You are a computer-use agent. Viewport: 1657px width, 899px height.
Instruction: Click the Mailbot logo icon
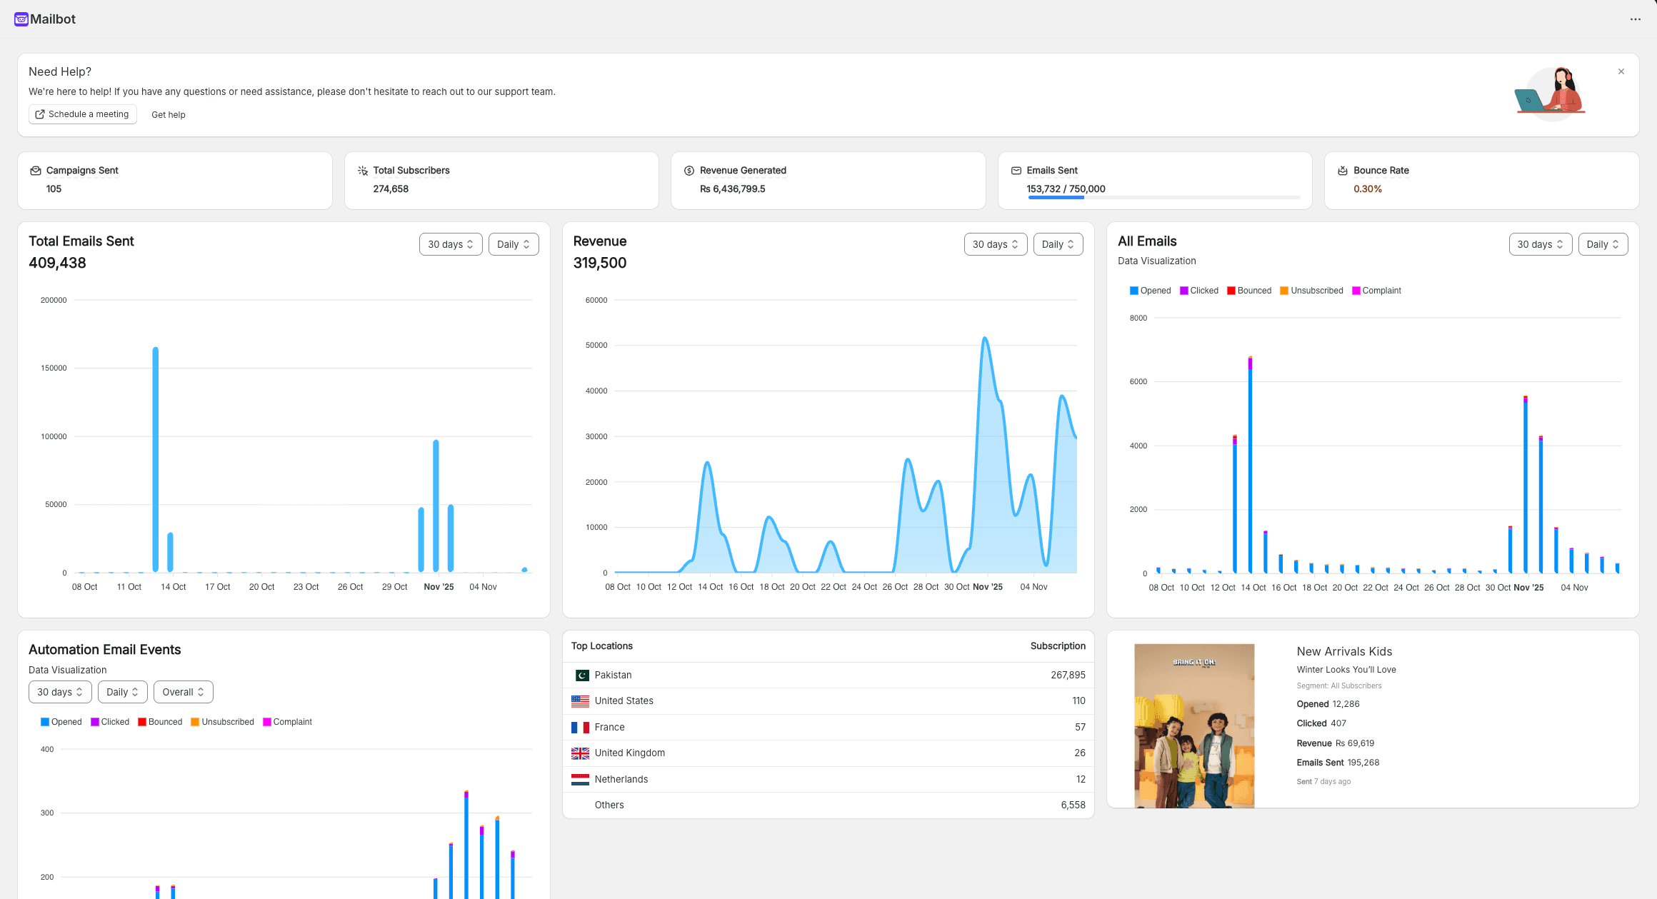pyautogui.click(x=21, y=19)
